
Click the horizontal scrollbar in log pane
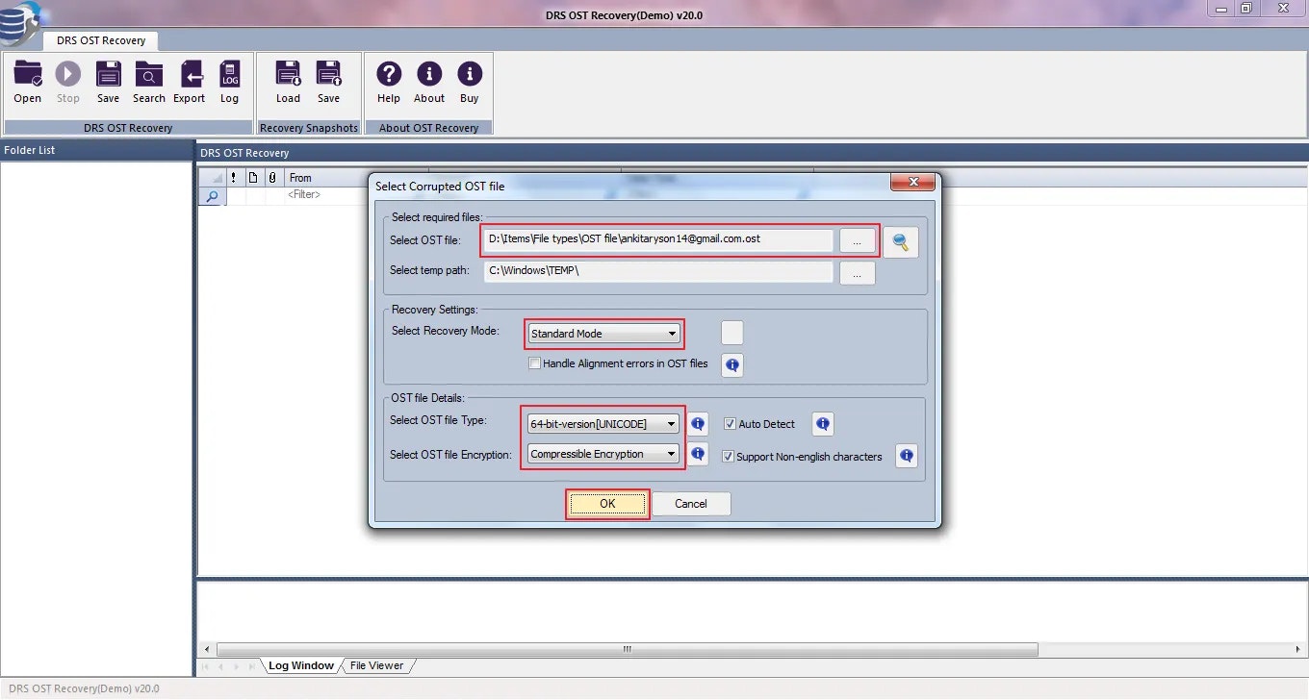coord(627,650)
